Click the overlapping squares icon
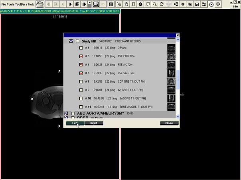Image resolution: width=241 pixels, height=180 pixels. click(x=148, y=4)
